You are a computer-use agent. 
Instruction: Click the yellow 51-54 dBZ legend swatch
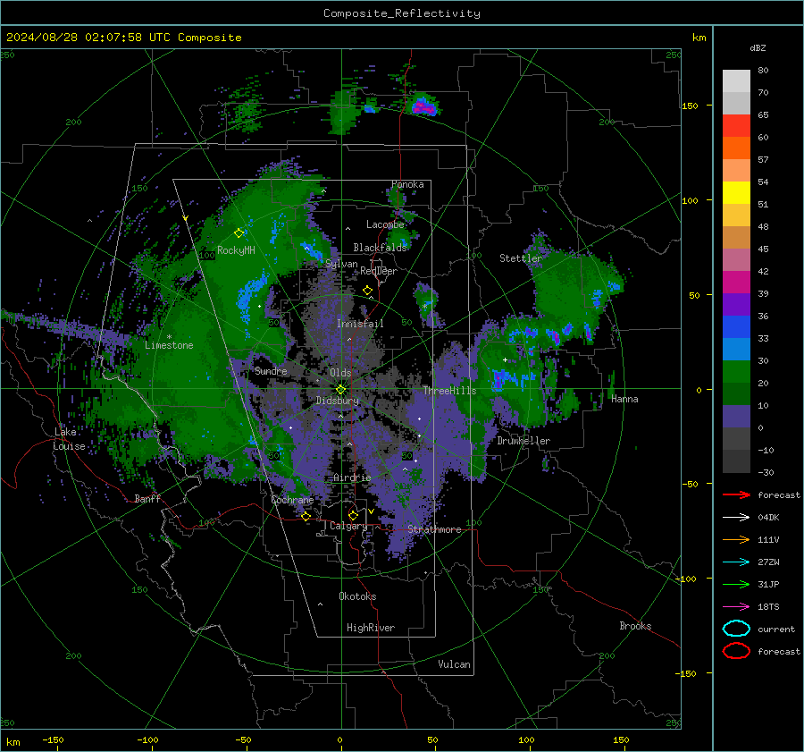coord(736,192)
